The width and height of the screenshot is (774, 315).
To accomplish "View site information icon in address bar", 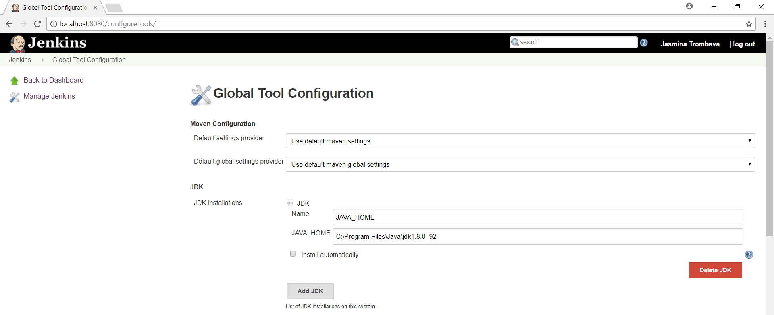I will (x=54, y=24).
